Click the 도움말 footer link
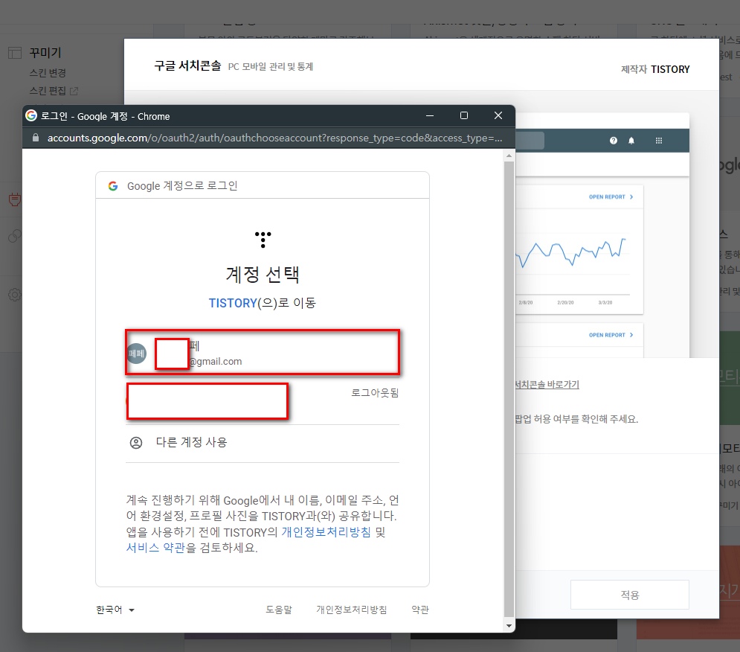This screenshot has height=652, width=740. tap(279, 610)
